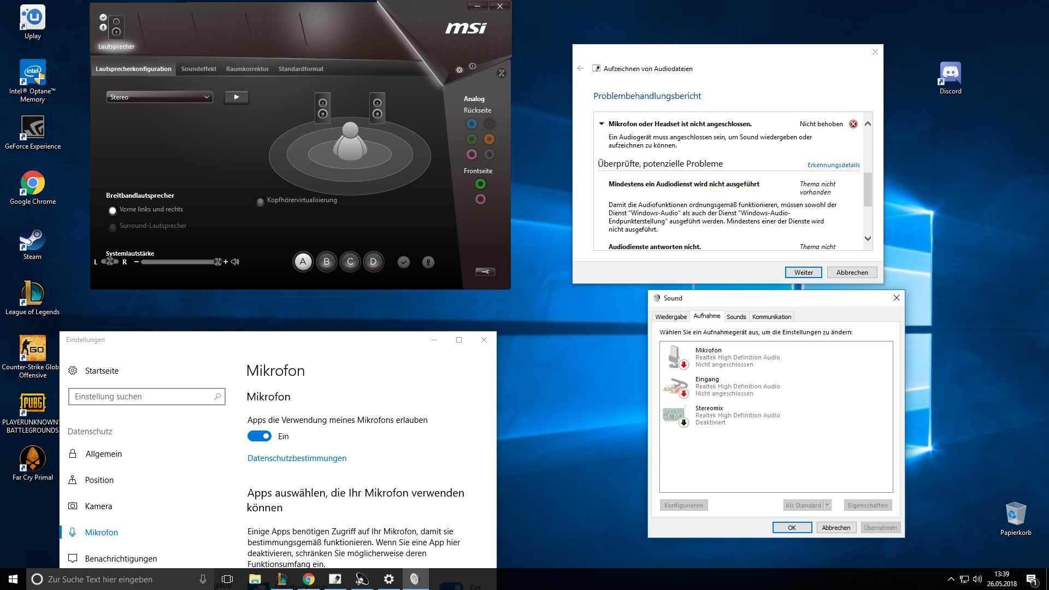The width and height of the screenshot is (1049, 590).
Task: Click the Weiter button in troubleshooter
Action: pos(803,272)
